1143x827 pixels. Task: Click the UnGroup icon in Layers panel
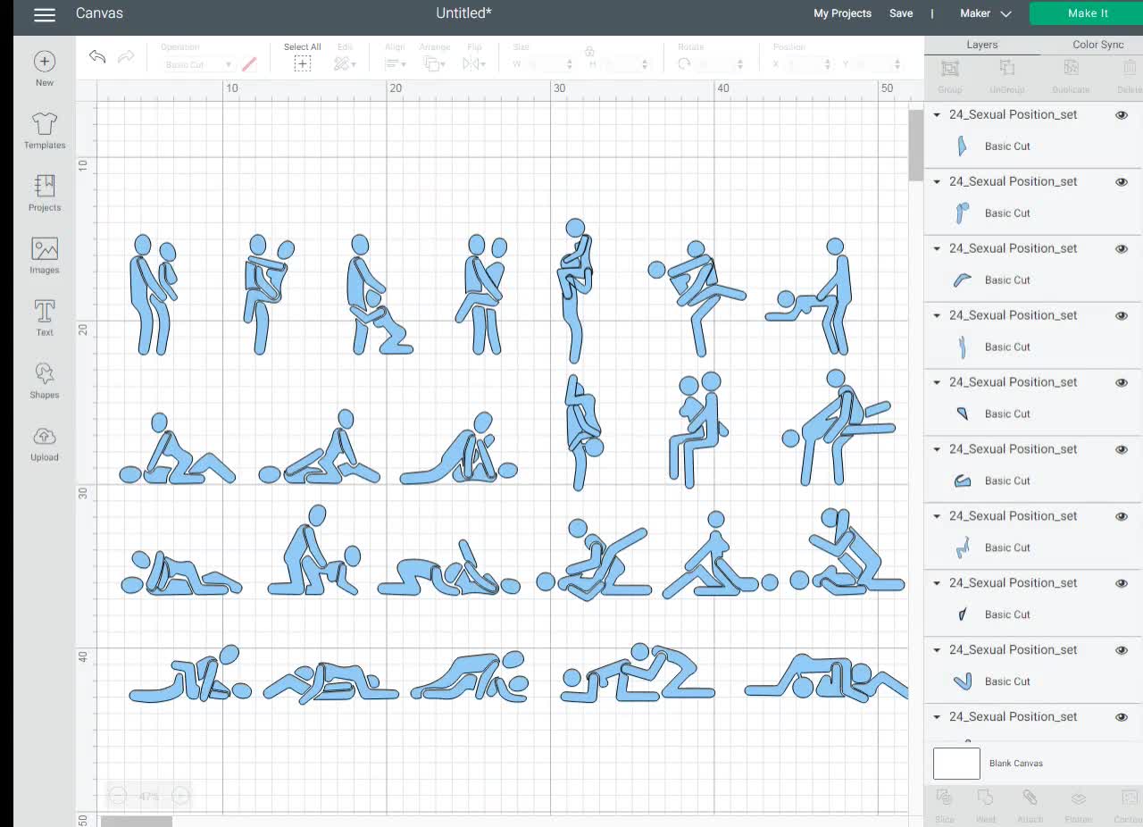1007,69
